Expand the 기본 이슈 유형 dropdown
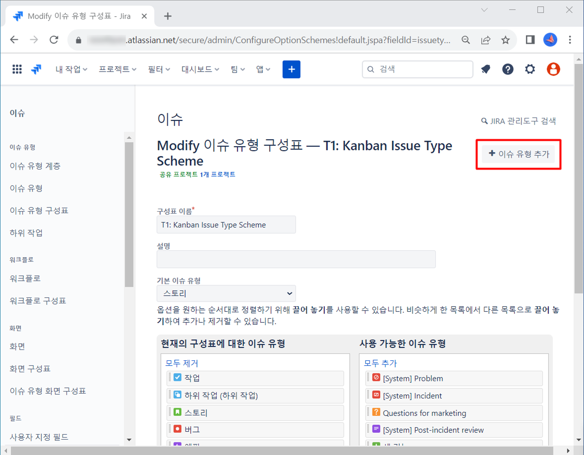This screenshot has height=455, width=584. (x=226, y=293)
